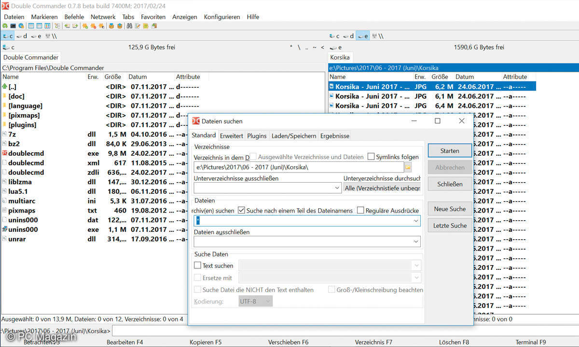This screenshot has height=347, width=579.
Task: Click the Starten button
Action: point(450,151)
